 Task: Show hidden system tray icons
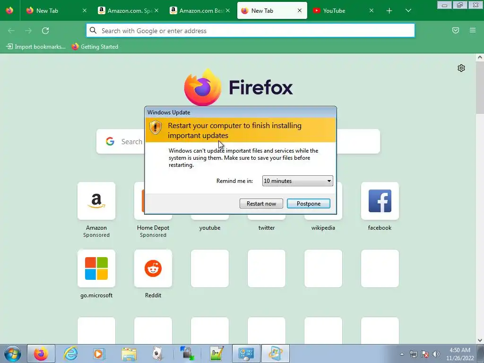click(x=402, y=354)
